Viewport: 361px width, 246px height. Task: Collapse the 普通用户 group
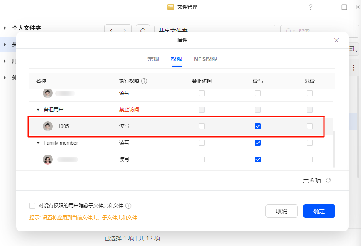point(38,110)
